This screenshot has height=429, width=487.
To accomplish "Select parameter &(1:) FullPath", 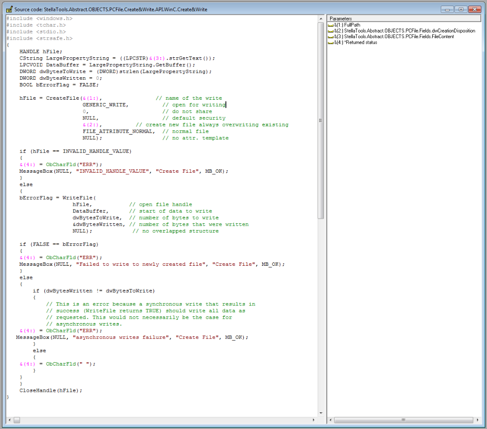I will (x=347, y=25).
